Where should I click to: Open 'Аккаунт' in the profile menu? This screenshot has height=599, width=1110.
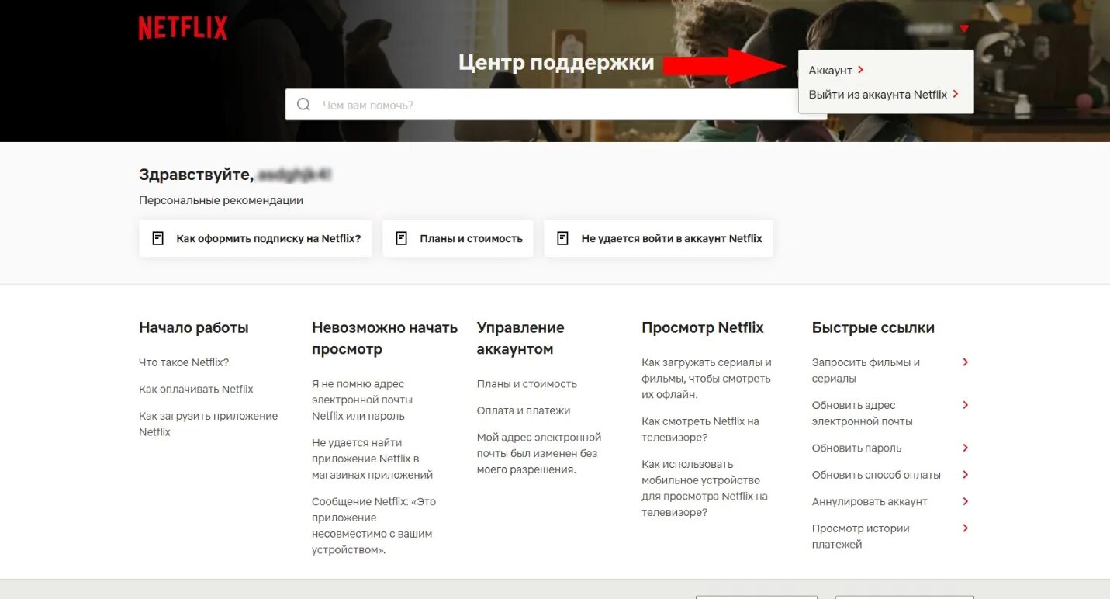pos(831,71)
